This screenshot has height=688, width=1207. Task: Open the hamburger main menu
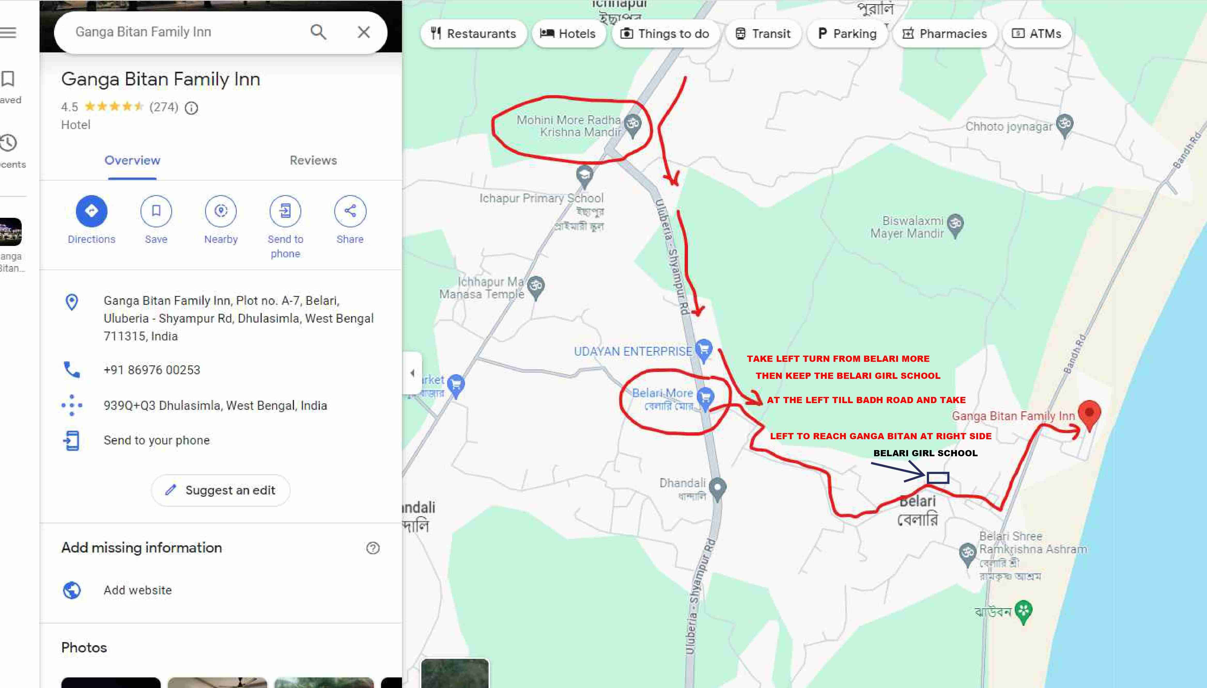click(x=9, y=32)
